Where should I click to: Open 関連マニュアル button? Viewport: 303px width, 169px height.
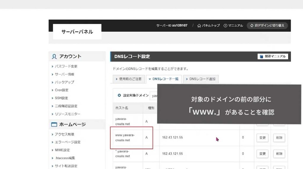[273, 56]
